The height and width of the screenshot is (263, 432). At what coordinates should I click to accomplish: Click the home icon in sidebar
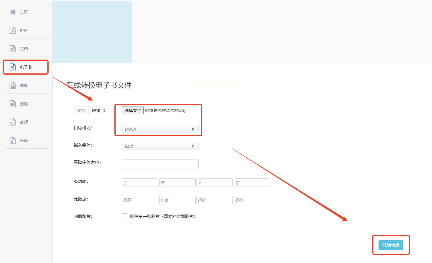(x=13, y=12)
